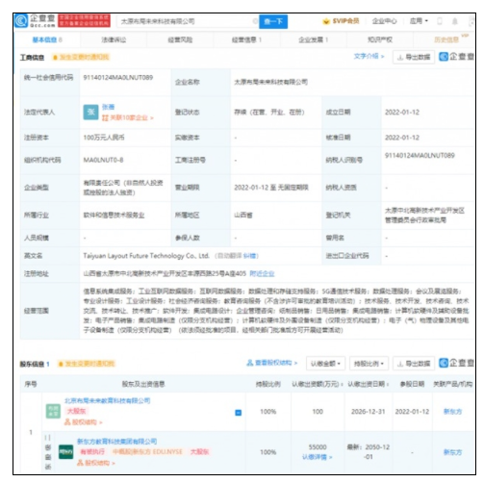This screenshot has width=484, height=483.
Task: Open 股权结构 link under 北京布局未来教育科技
Action: (84, 422)
